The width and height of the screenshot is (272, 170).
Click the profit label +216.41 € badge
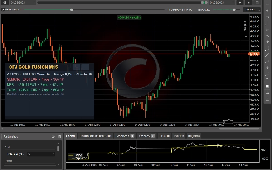pos(129,18)
